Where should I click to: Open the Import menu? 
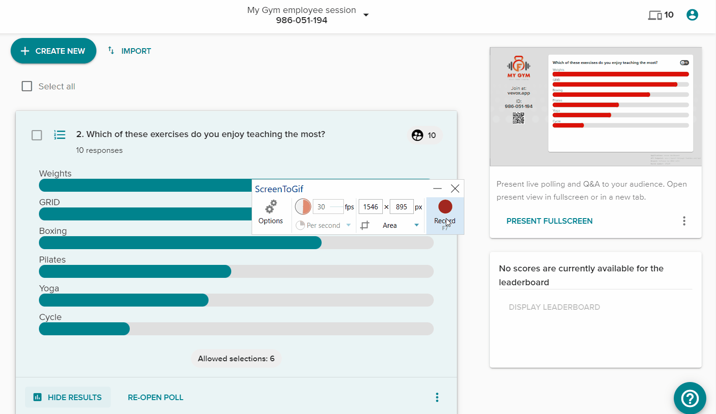click(x=129, y=50)
